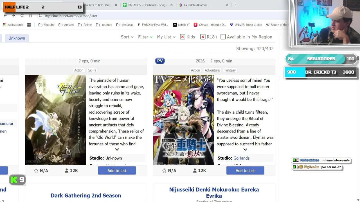Click the Sci-Fi genre tag

(x=92, y=70)
